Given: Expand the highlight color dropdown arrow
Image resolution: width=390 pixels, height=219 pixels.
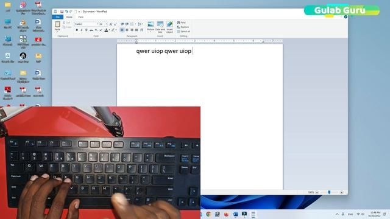Looking at the screenshot, I should coord(116,30).
